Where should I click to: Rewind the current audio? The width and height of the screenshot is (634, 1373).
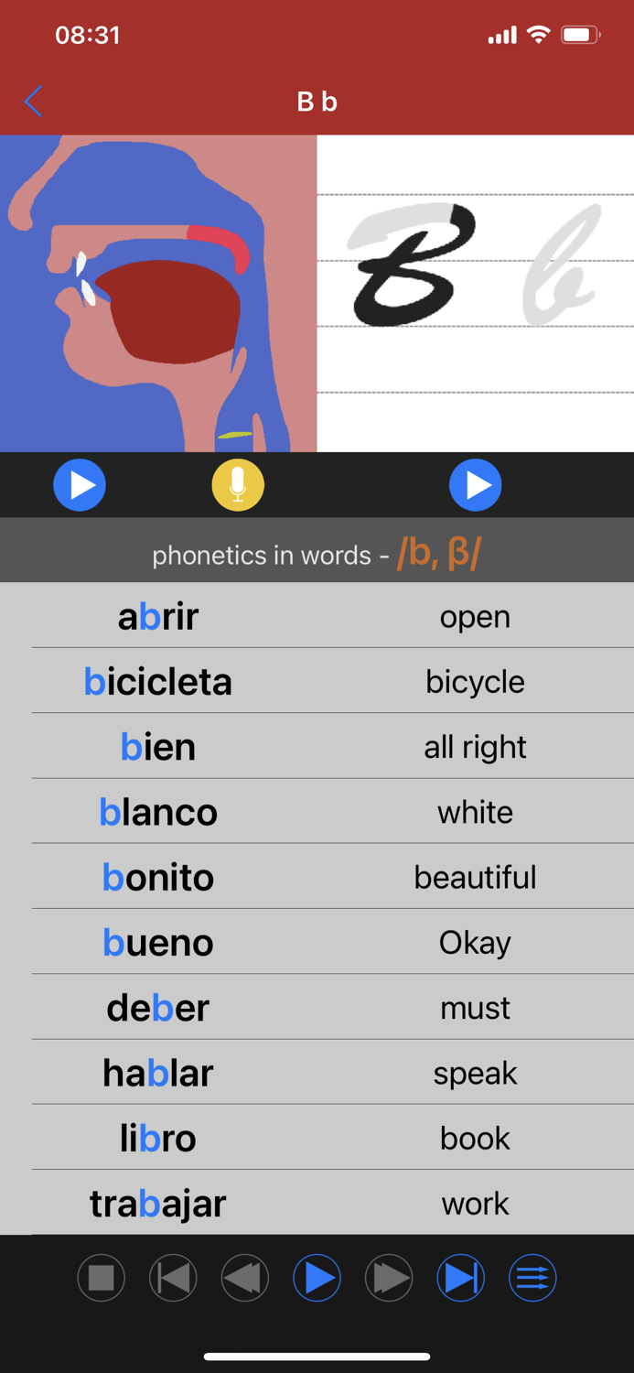(x=244, y=1277)
